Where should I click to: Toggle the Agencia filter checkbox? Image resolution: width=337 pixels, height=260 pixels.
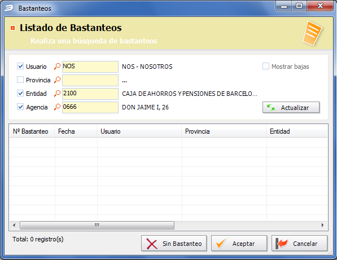tap(20, 107)
